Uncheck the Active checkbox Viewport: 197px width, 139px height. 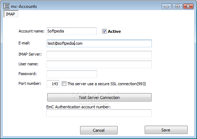click(104, 31)
